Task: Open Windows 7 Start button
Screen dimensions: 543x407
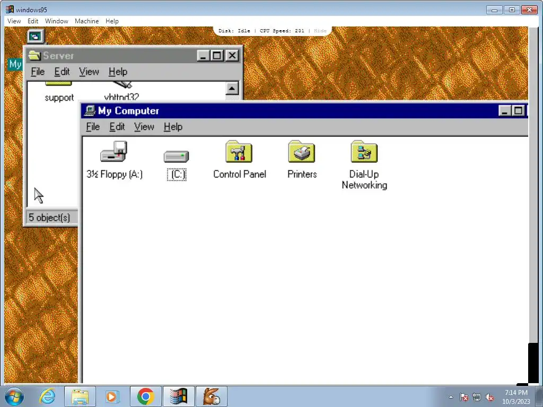Action: [x=14, y=396]
